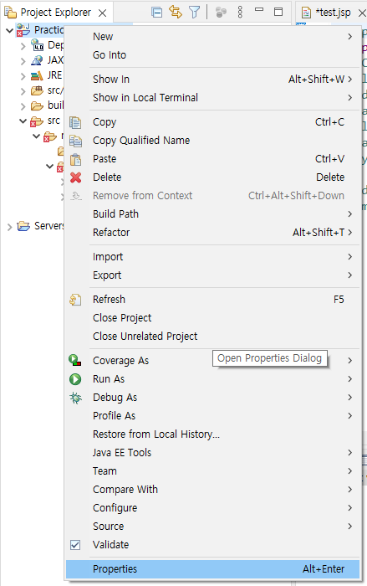The height and width of the screenshot is (586, 367).
Task: Click the JRE library icon
Action: 37,75
